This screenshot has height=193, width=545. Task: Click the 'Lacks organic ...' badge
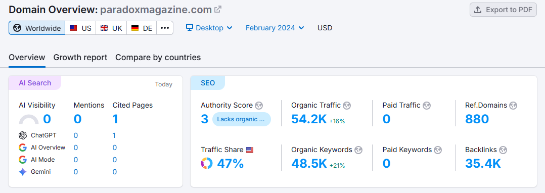pos(242,119)
